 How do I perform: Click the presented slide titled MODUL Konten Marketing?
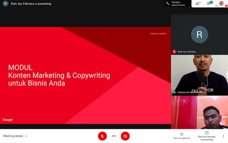(85, 76)
